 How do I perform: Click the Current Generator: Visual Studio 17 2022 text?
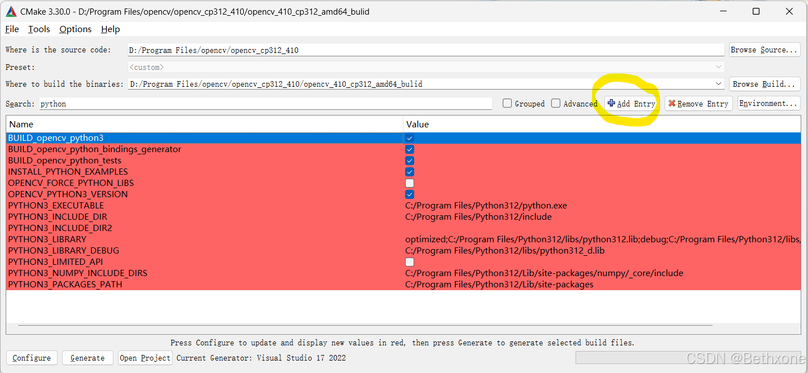(261, 358)
